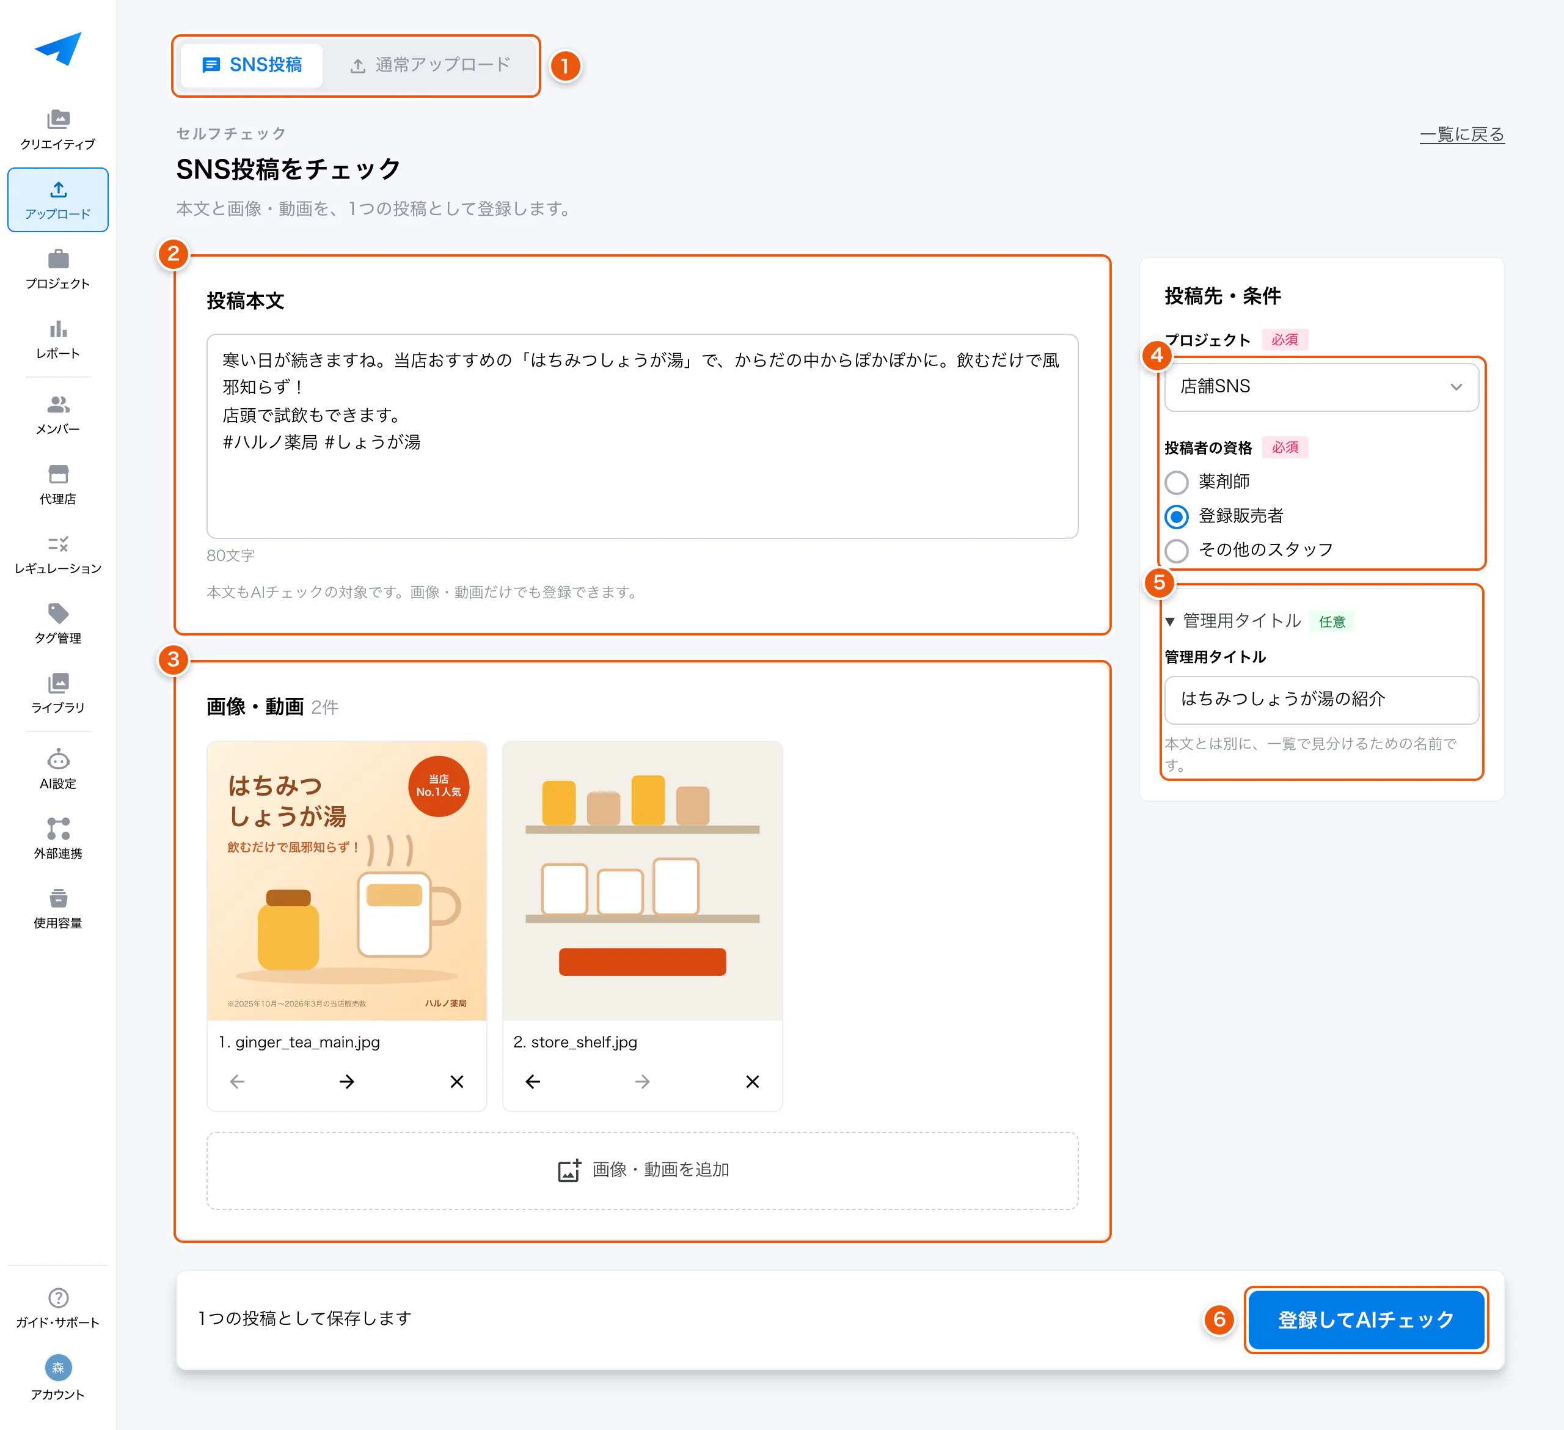Go to プロジェクト in the sidebar

(58, 269)
